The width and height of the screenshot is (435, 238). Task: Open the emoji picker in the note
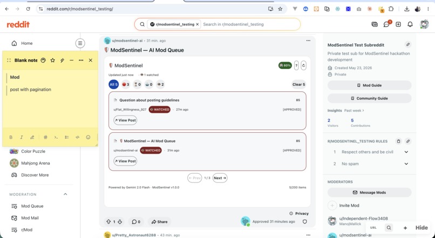(88, 137)
